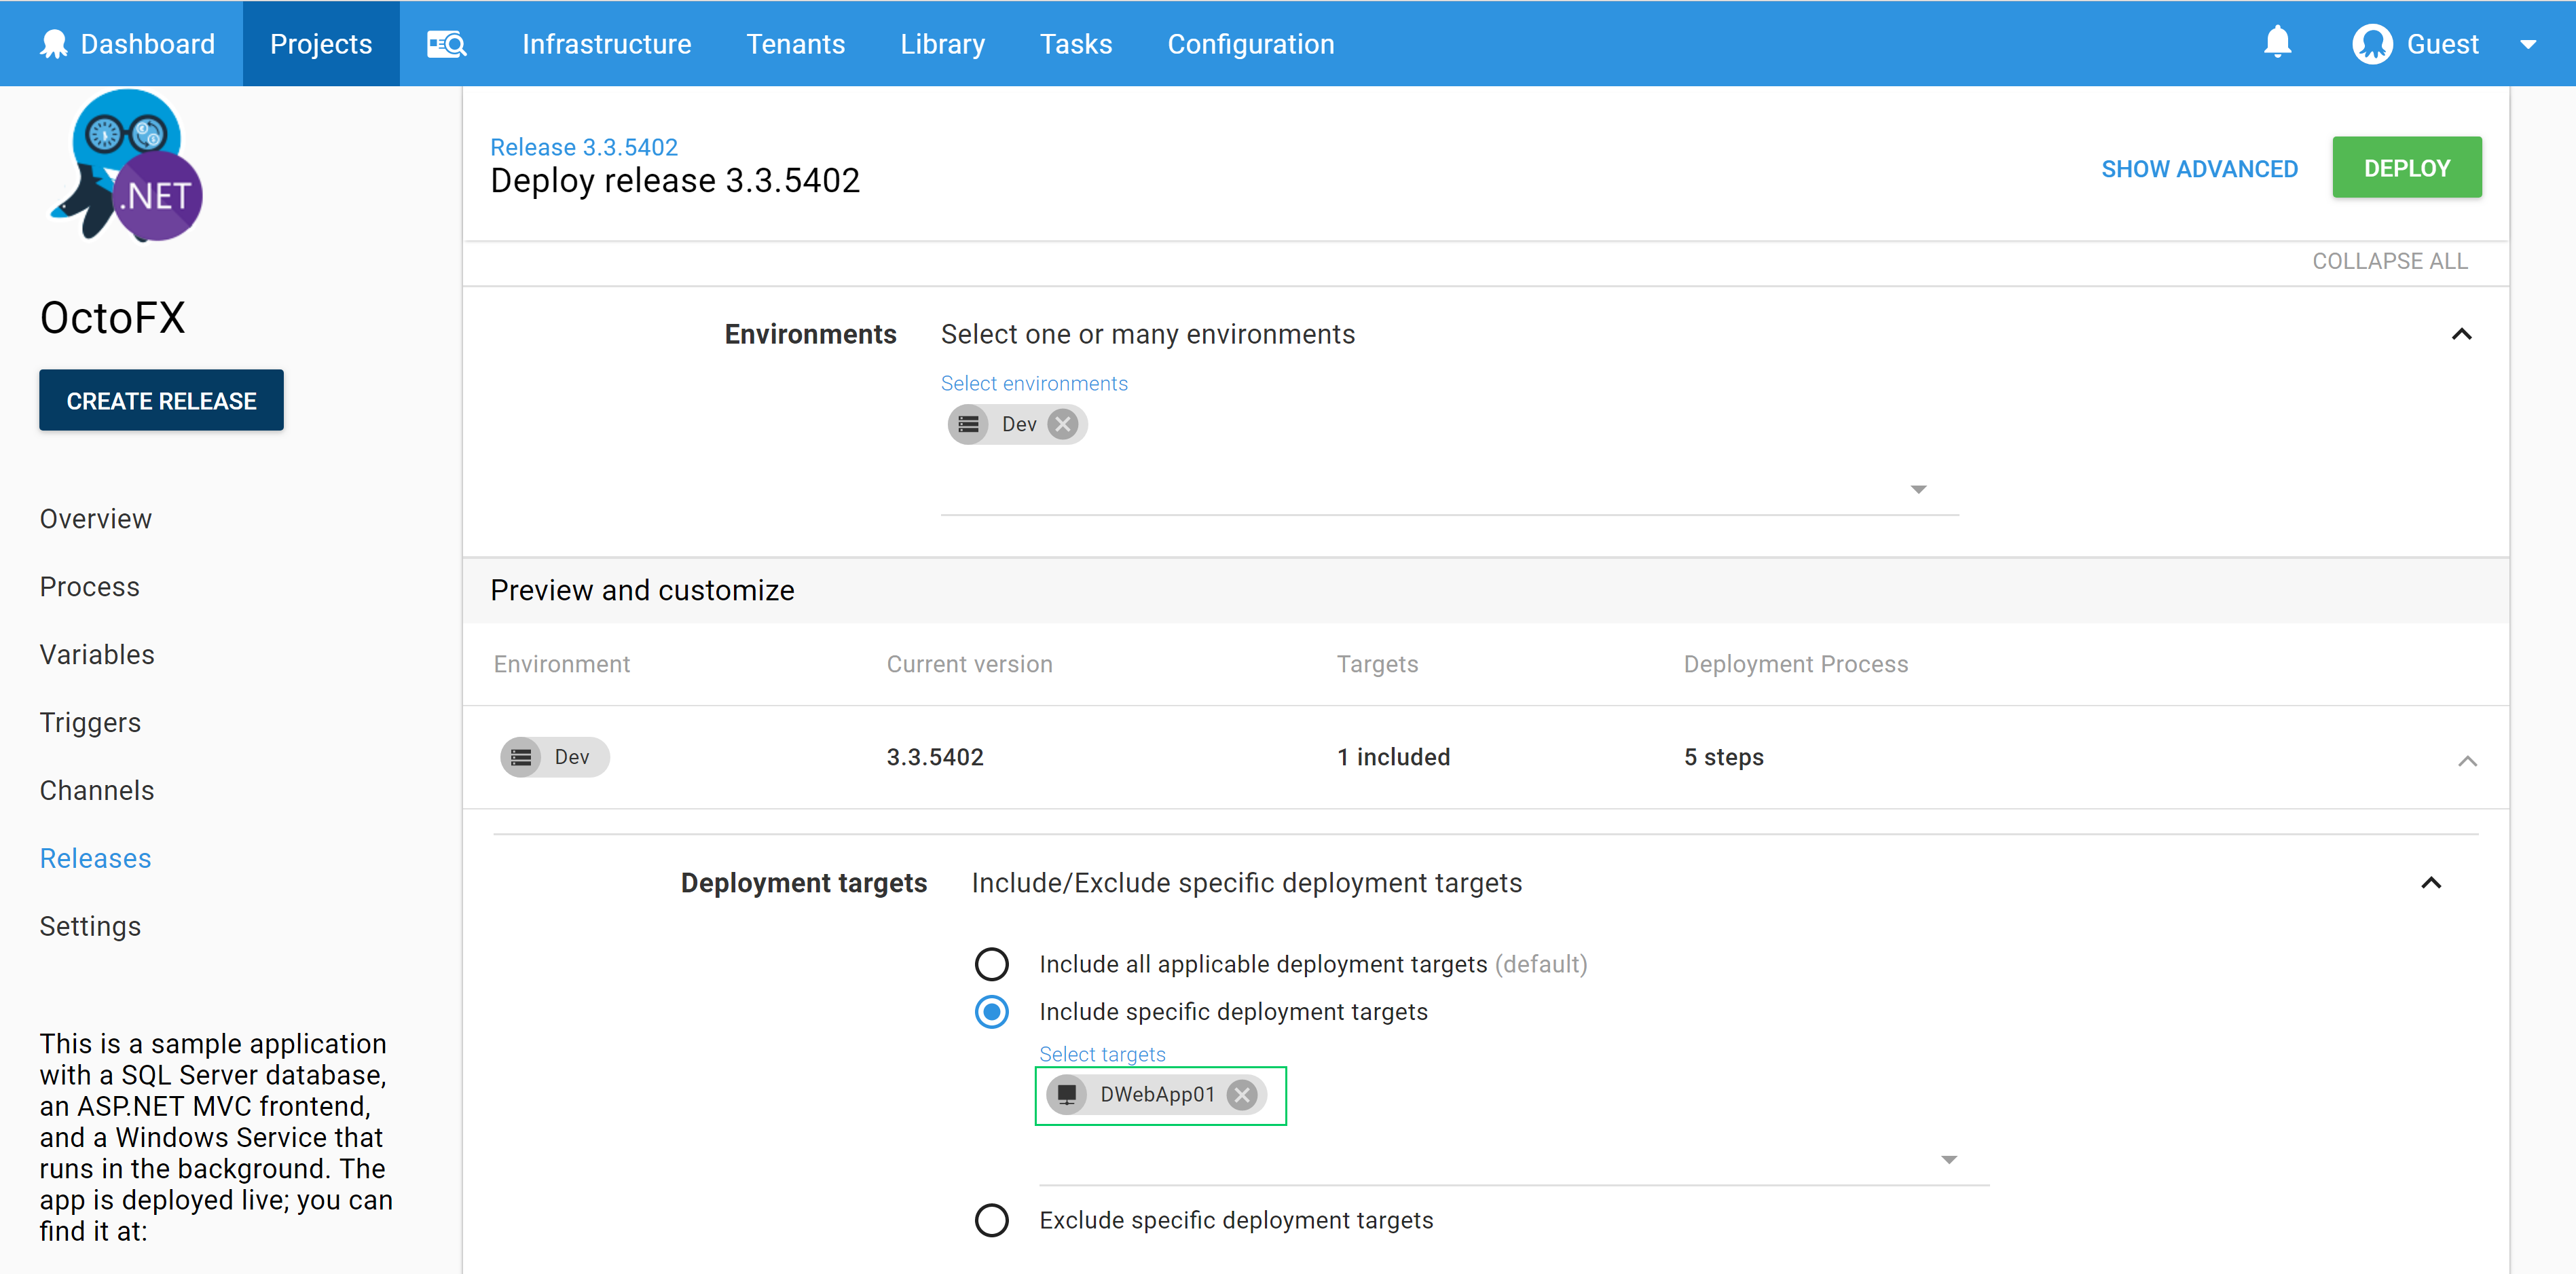2576x1274 pixels.
Task: Collapse the Dev preview row
Action: click(x=2467, y=761)
